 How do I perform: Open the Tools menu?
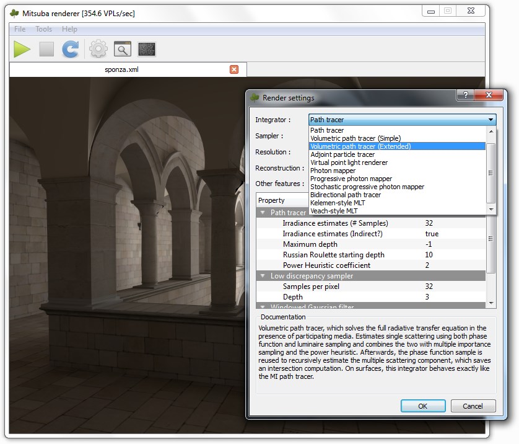[x=43, y=29]
